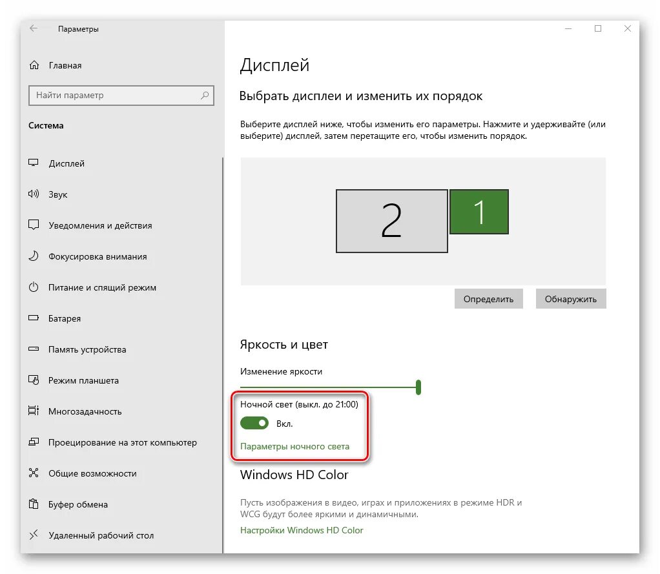Viewport: 660px width, 574px height.
Task: Click the Remote Desktop icon
Action: (33, 535)
